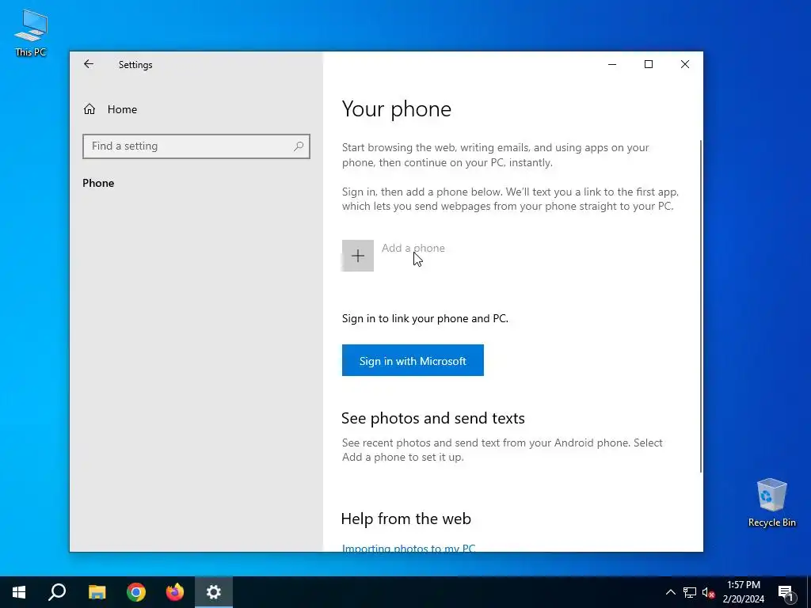Viewport: 811px width, 608px height.
Task: Open the network status tray icon
Action: pyautogui.click(x=690, y=592)
